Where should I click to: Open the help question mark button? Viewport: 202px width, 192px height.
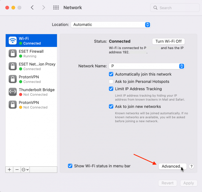click(191, 166)
